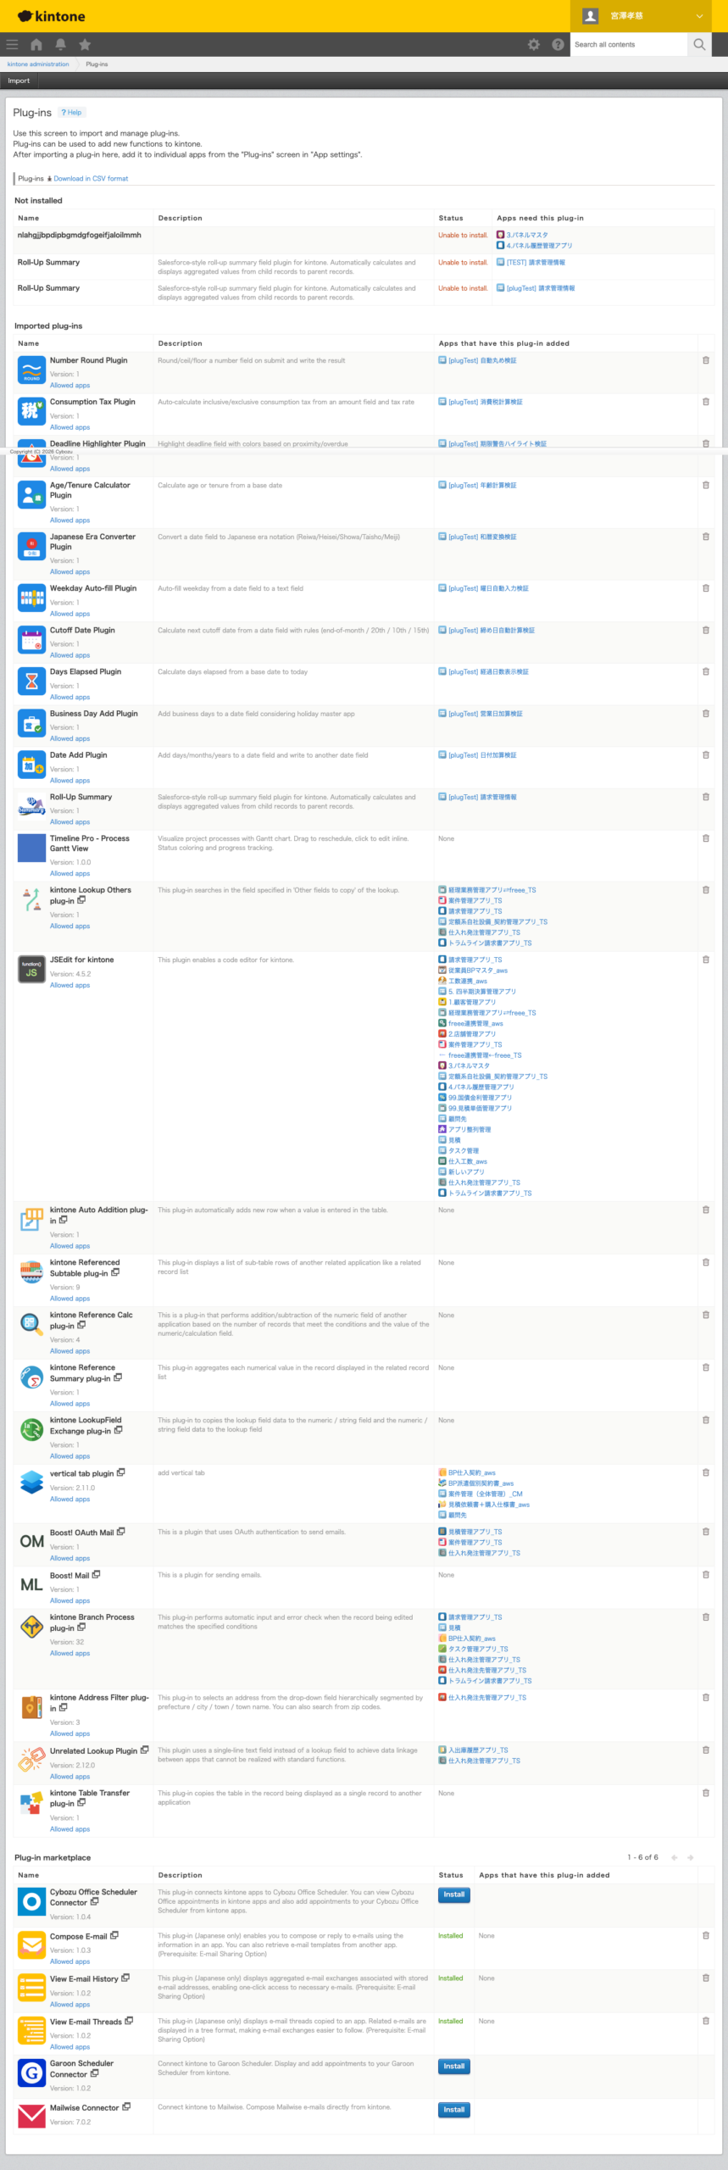The height and width of the screenshot is (2170, 728).
Task: Open kintone administration breadcrumb
Action: coord(38,64)
